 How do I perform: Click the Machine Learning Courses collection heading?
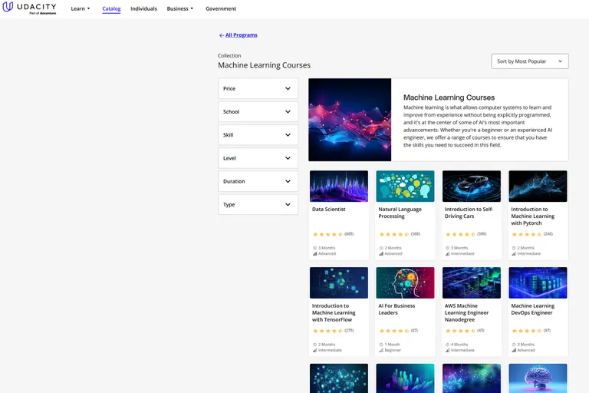click(x=264, y=65)
